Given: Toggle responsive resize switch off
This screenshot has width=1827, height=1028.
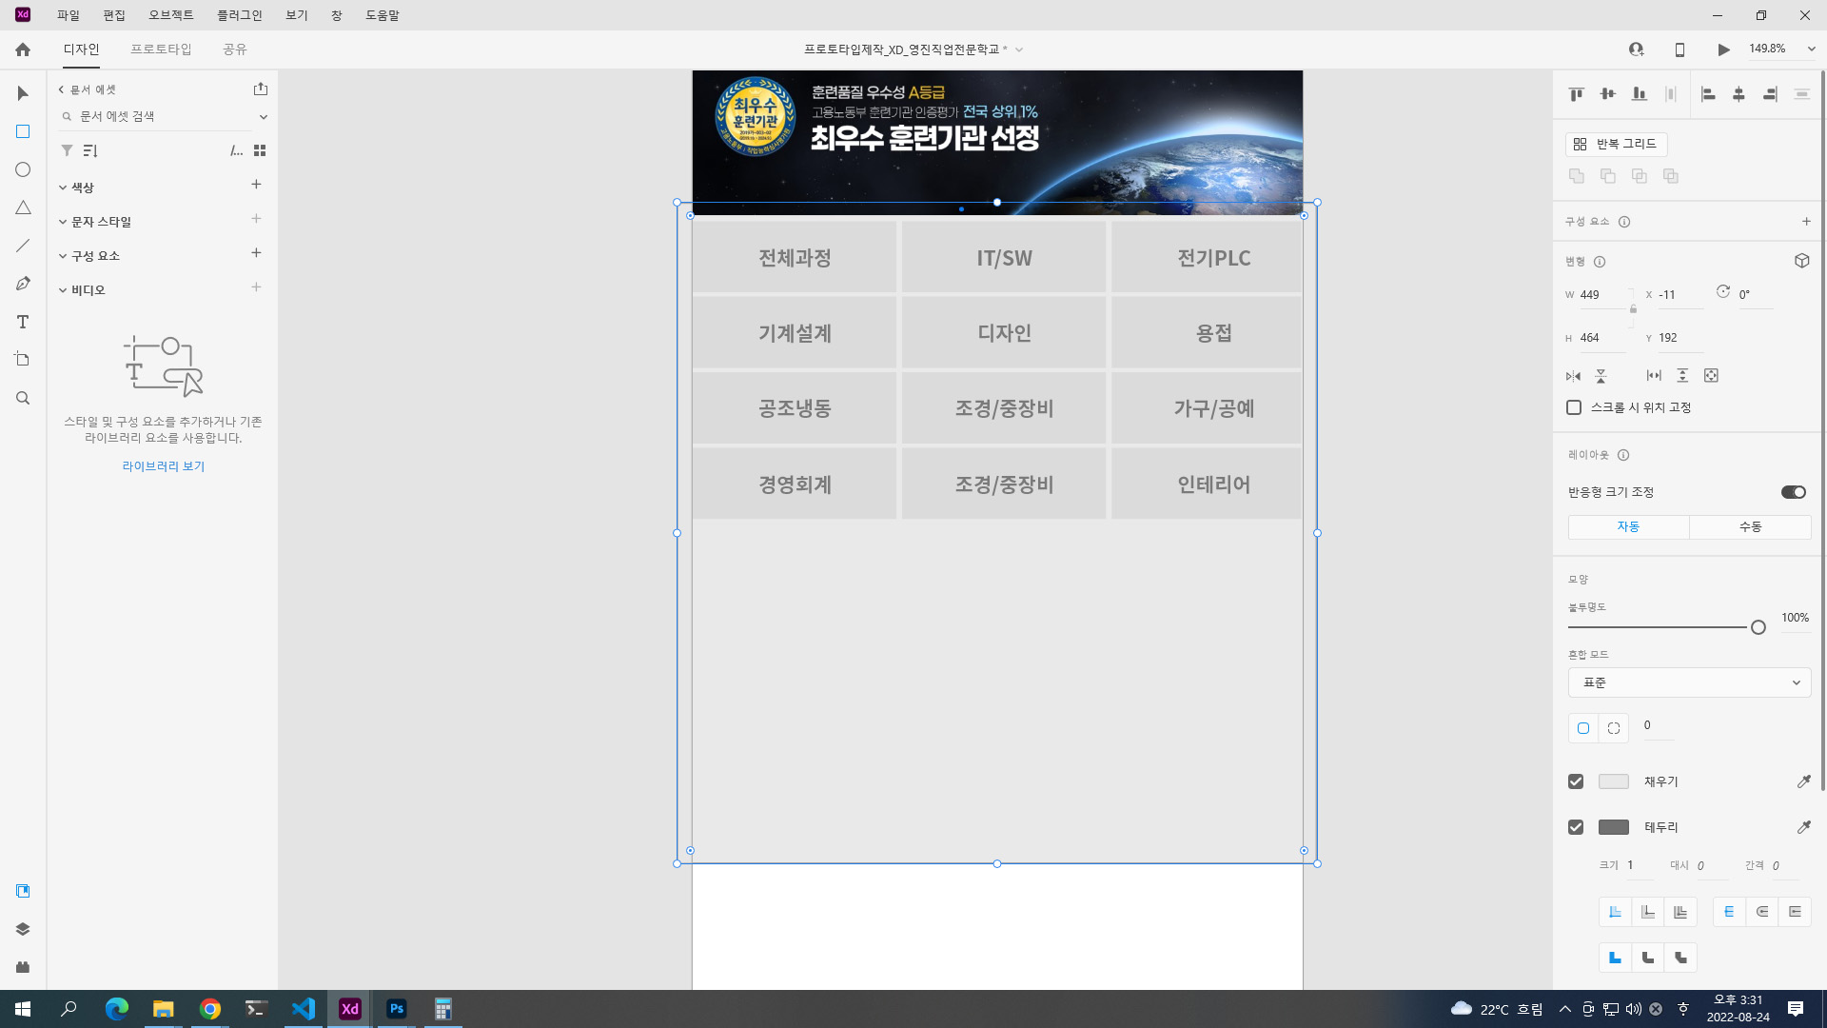Looking at the screenshot, I should [x=1793, y=492].
